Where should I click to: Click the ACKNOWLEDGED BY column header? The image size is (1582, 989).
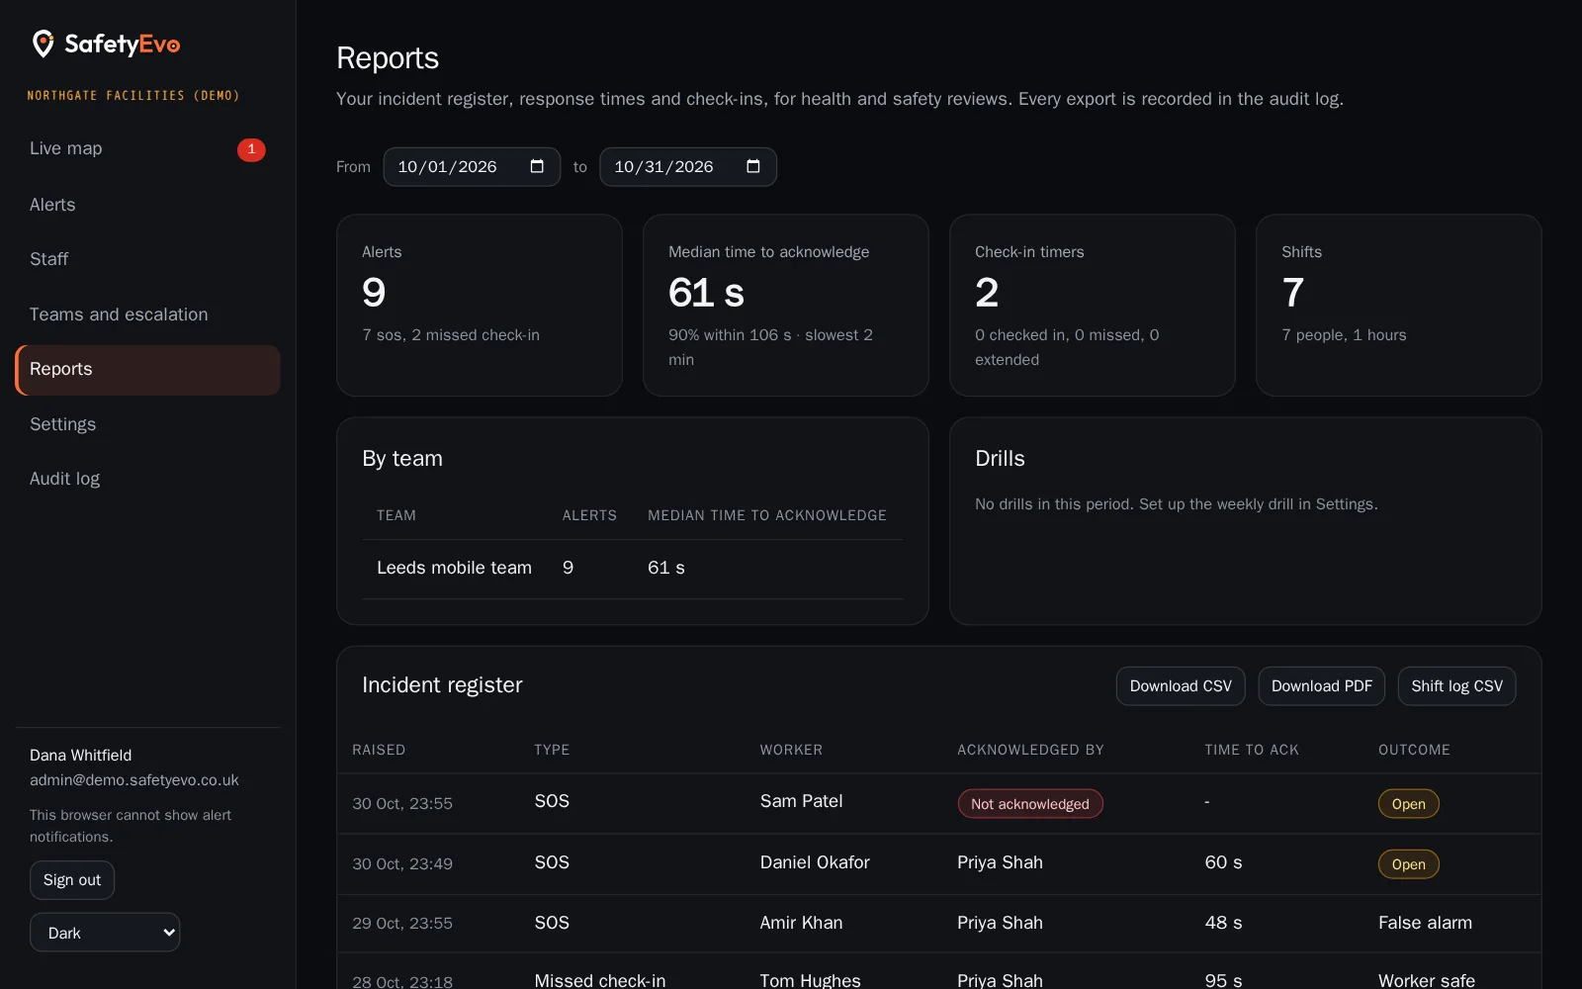[x=1030, y=750]
